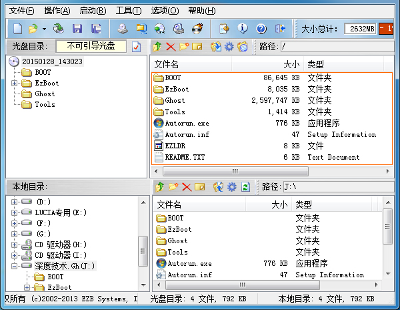Click the exit door toolbar icon
Screen dimensions: 400x310
click(280, 29)
